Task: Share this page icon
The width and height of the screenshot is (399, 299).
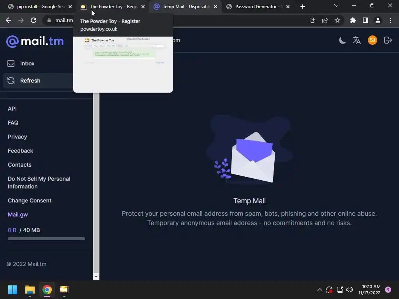Action: pyautogui.click(x=325, y=20)
